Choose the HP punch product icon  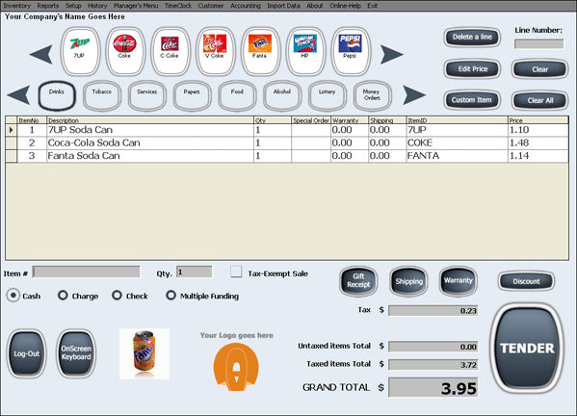point(305,51)
